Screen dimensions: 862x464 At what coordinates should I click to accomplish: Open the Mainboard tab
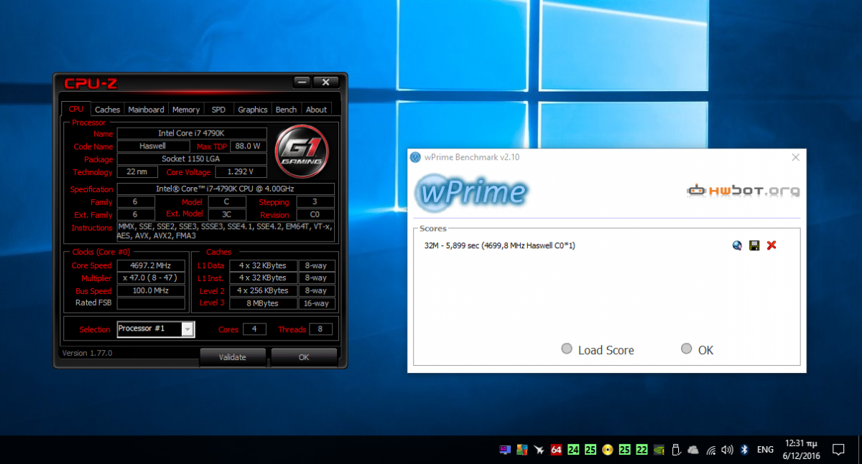(x=146, y=110)
